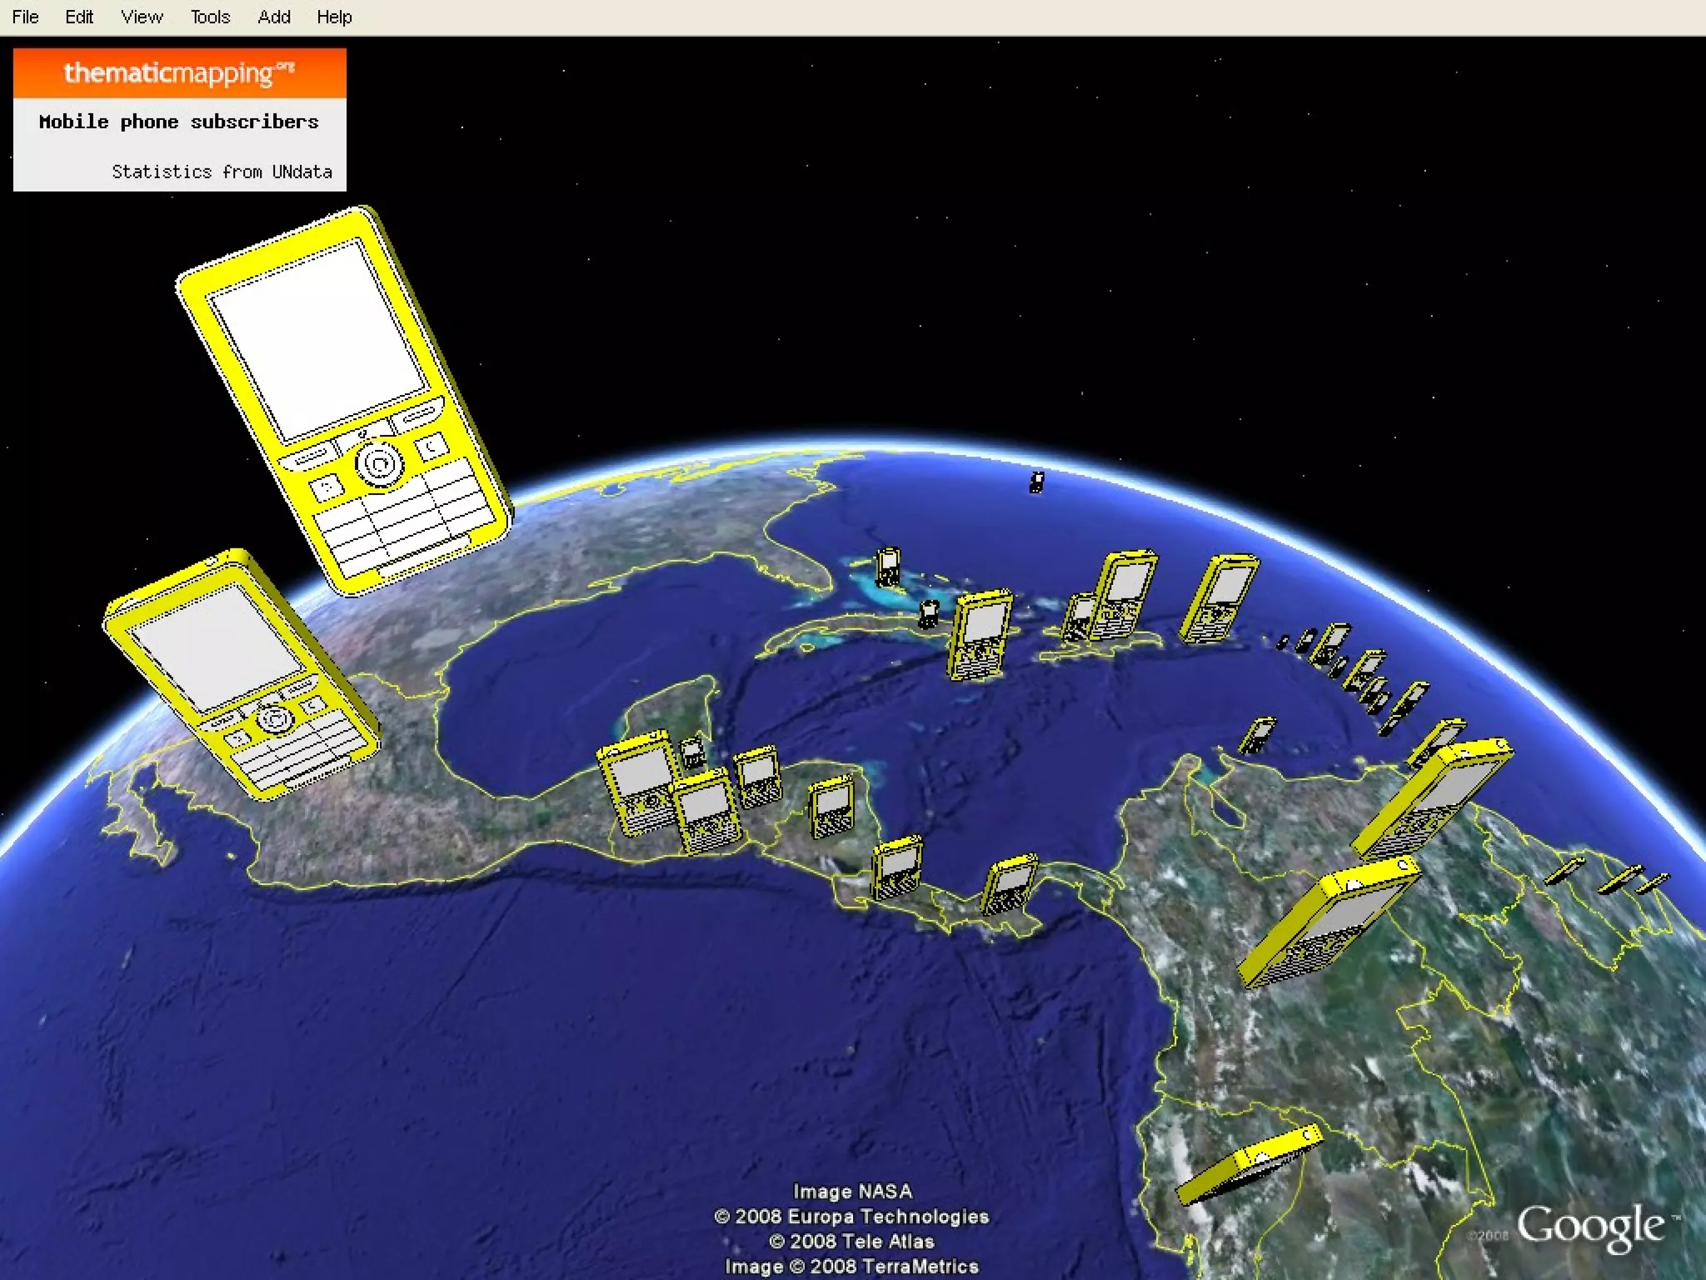Screen dimensions: 1706x1280
Task: Select the phone symbol over El Salvador
Action: (x=706, y=810)
